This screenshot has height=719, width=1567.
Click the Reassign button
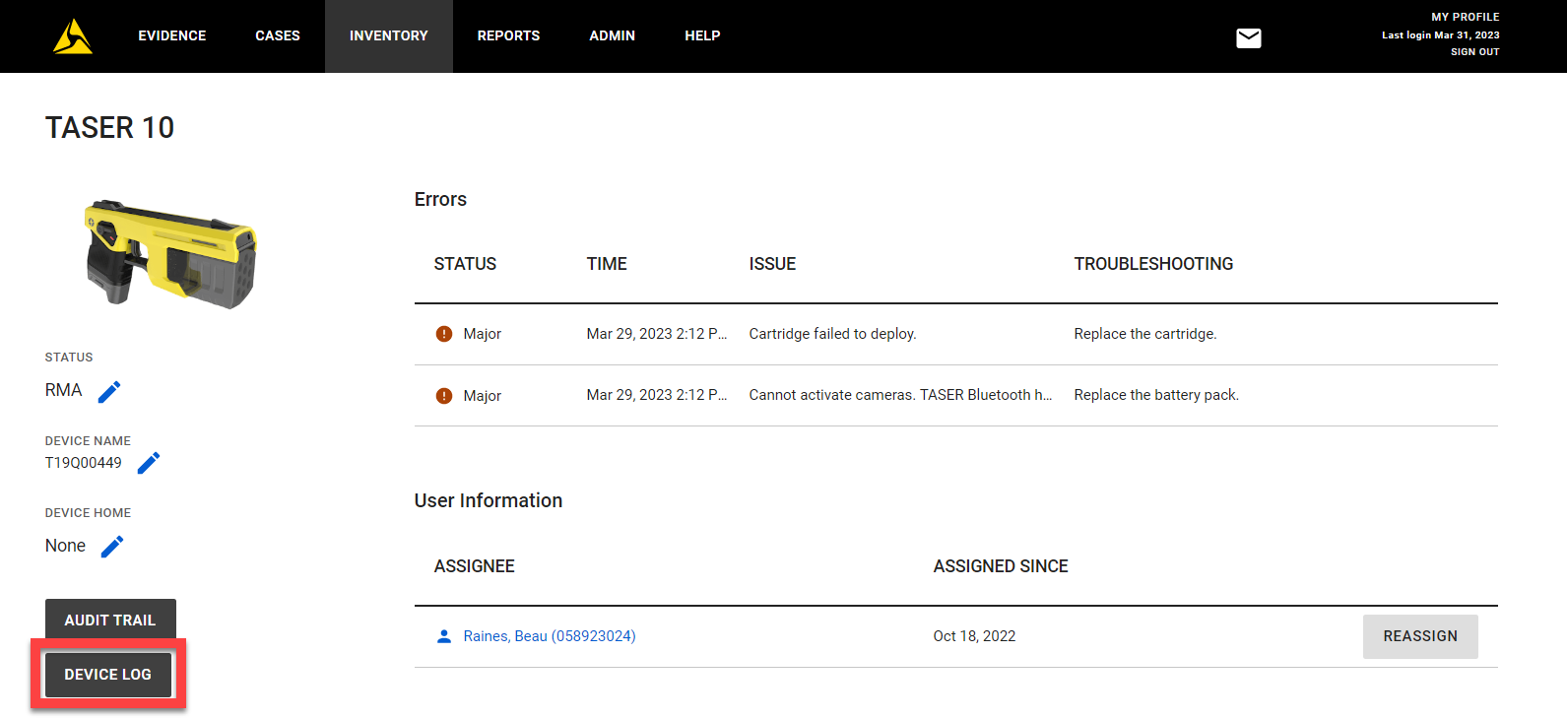(1420, 636)
